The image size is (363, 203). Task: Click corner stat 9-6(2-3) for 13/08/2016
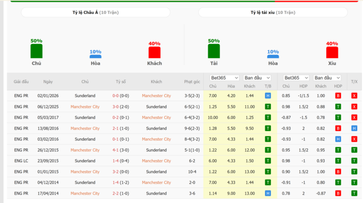coord(192,128)
